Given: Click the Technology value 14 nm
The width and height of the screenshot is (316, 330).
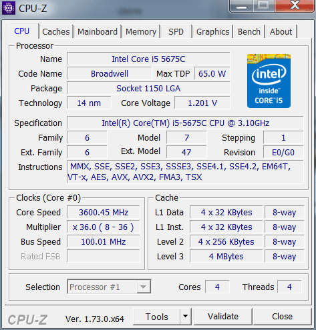Looking at the screenshot, I should coord(89,103).
